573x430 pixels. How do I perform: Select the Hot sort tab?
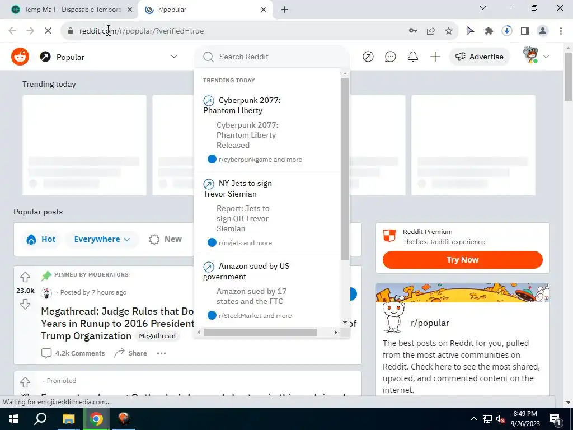point(41,239)
